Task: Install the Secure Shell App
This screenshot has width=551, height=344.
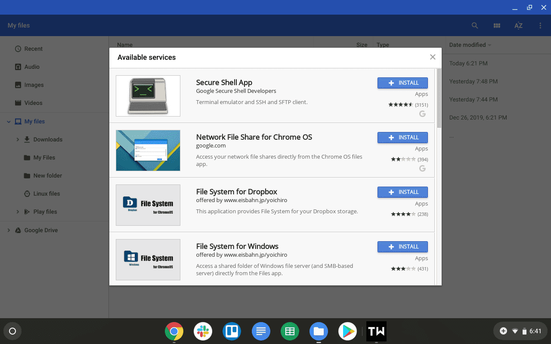Action: click(402, 83)
